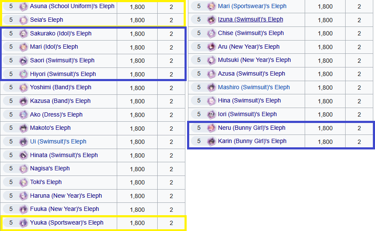Click Yoshimi (Band)'s Eleph icon
Image resolution: width=375 pixels, height=231 pixels.
(23, 88)
